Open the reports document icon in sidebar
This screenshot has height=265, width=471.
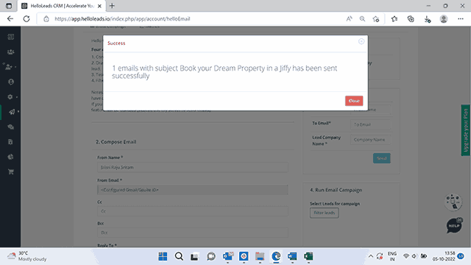(x=11, y=142)
